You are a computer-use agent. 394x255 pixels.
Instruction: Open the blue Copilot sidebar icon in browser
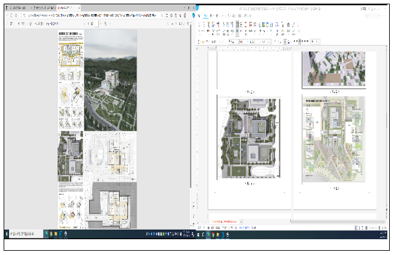193,15
